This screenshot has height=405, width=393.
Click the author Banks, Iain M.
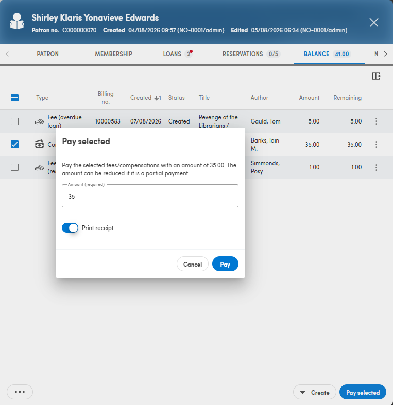click(265, 145)
